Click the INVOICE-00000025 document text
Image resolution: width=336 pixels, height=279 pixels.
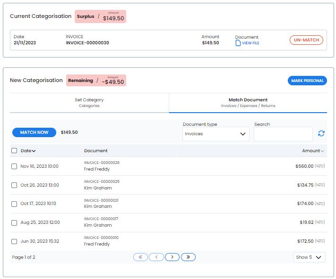tap(102, 181)
